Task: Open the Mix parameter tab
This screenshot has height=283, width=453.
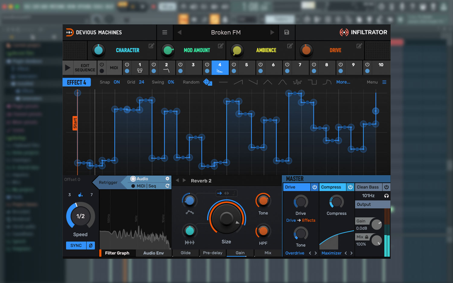Action: [x=268, y=253]
